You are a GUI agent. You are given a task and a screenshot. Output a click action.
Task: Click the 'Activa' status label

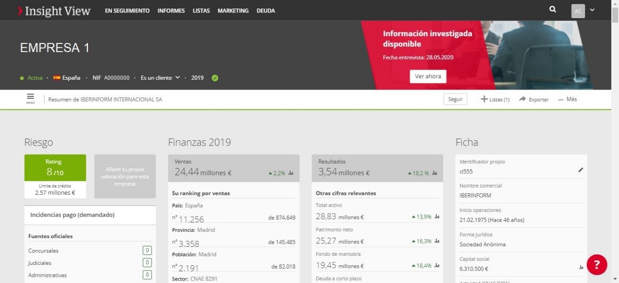pyautogui.click(x=34, y=78)
